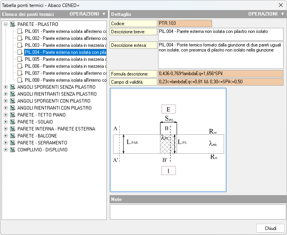The image size is (287, 235).
Task: Click into the Note text area
Action: tap(197, 212)
